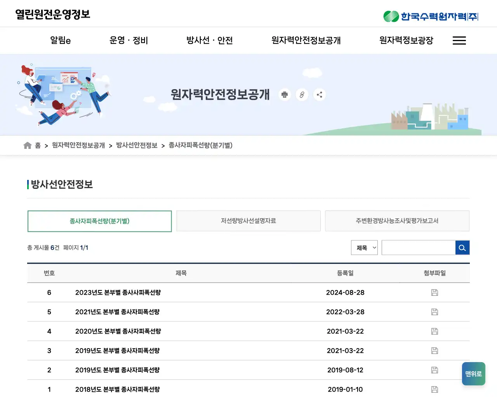Viewport: 497px width, 397px height.
Task: Open 2018년도 본부별 종사자피폭선량 post
Action: (x=117, y=389)
